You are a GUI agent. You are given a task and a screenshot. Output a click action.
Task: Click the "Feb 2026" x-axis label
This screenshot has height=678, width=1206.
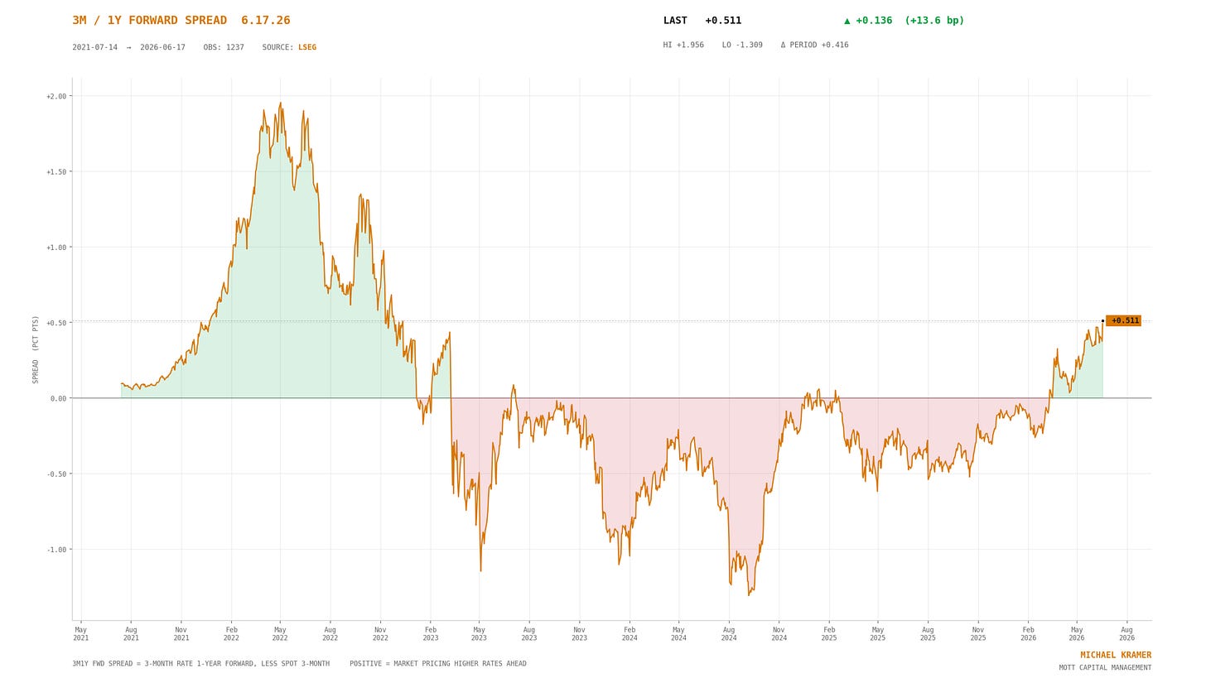[1028, 633]
